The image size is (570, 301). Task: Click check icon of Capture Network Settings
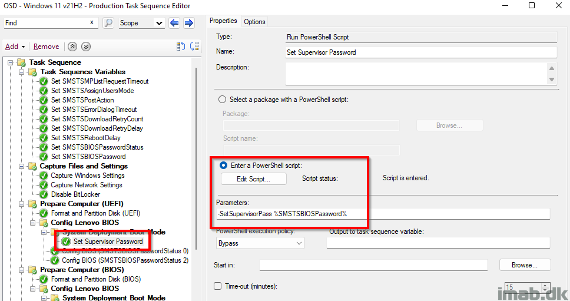(x=44, y=185)
